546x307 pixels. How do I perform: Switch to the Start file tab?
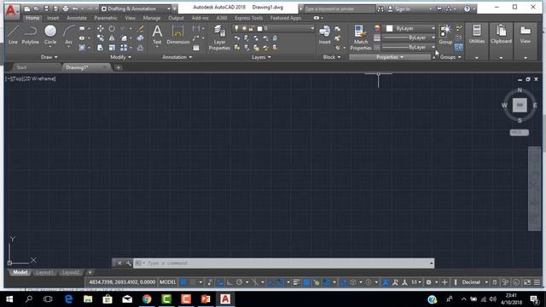pos(21,67)
